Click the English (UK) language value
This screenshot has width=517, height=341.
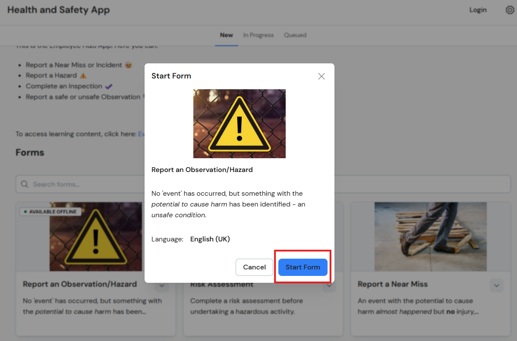tap(210, 239)
